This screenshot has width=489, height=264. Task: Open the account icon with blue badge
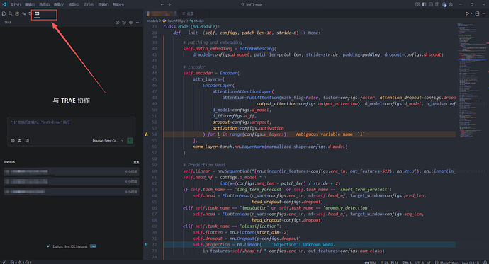point(444,4)
